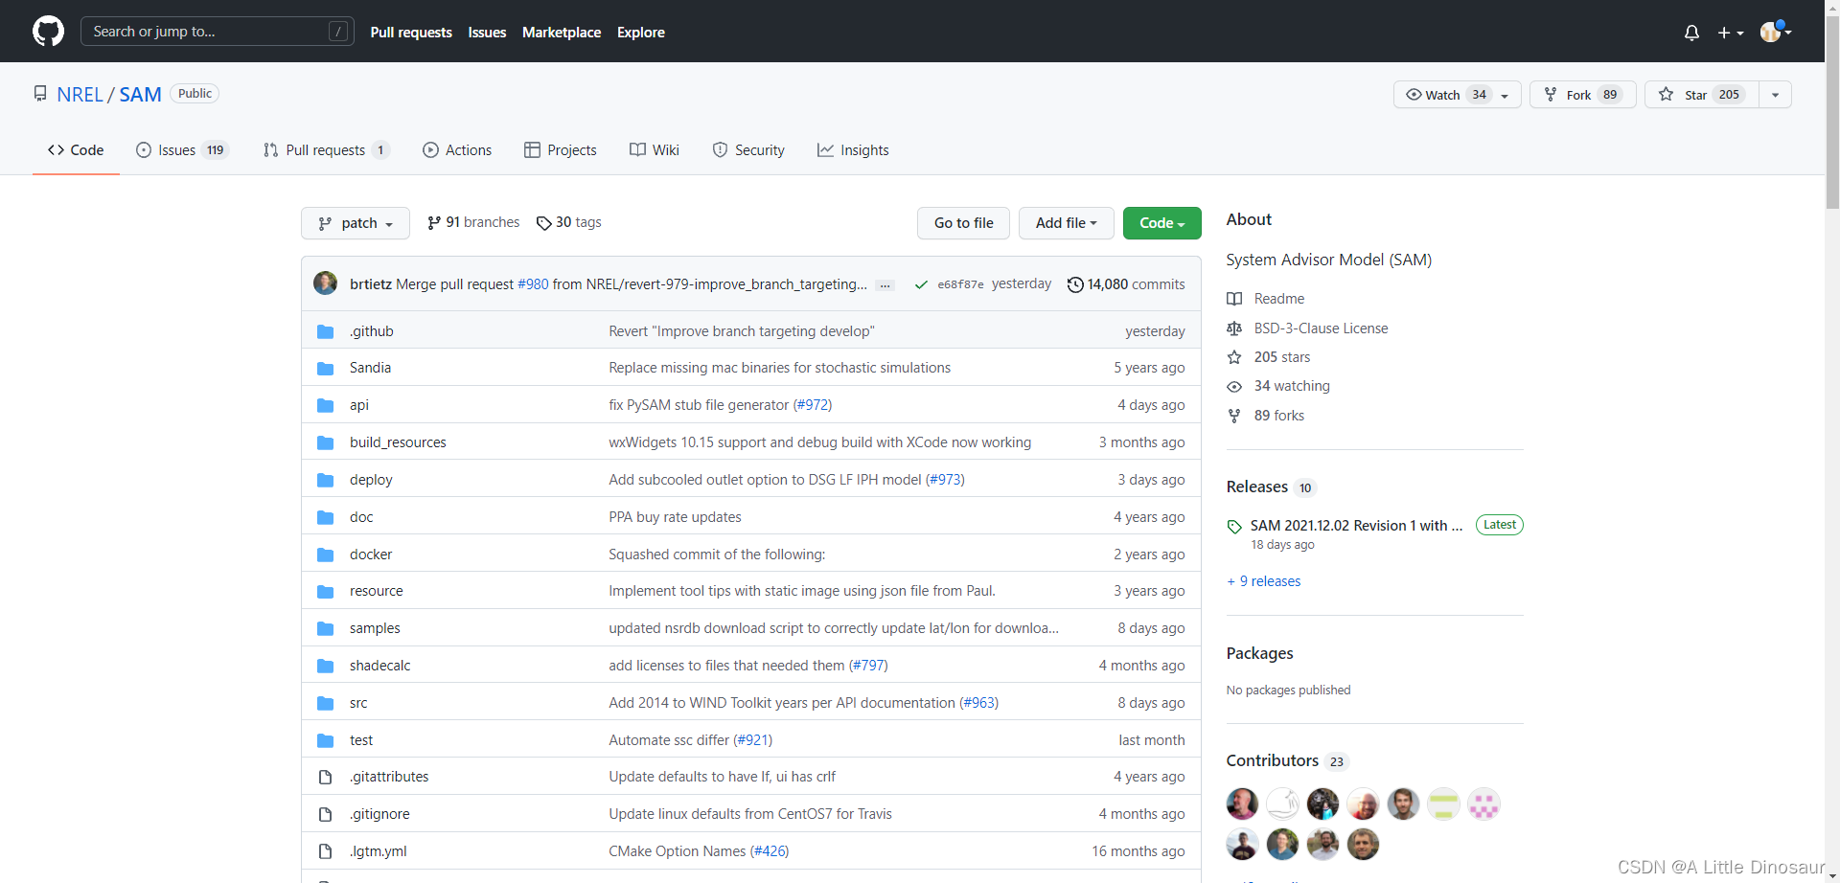Open the test folder icon

326,741
